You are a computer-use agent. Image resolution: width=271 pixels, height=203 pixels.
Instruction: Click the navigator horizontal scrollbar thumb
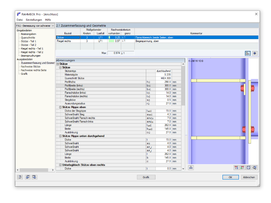34,170
